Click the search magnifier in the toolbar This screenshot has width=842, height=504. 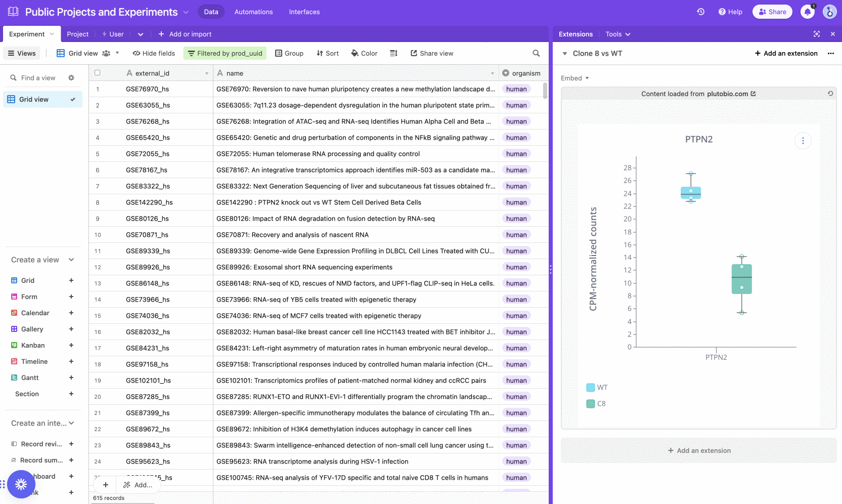pos(536,53)
